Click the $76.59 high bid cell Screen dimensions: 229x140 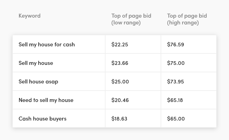pos(189,44)
